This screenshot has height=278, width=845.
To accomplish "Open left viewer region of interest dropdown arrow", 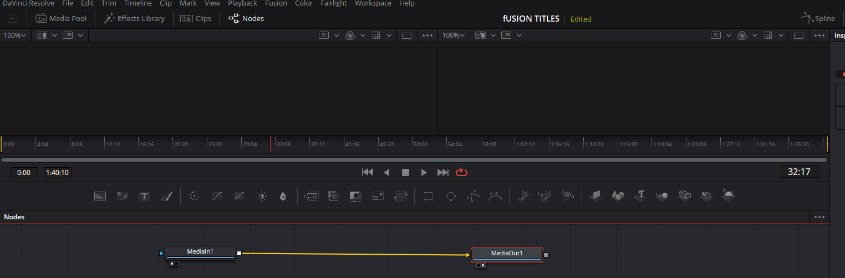I will pos(337,35).
